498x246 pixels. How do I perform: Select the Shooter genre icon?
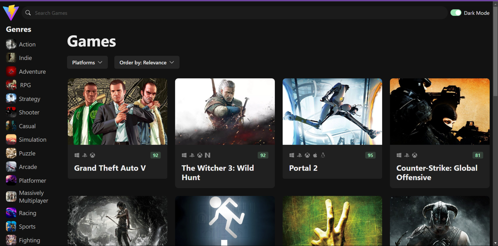(x=11, y=112)
